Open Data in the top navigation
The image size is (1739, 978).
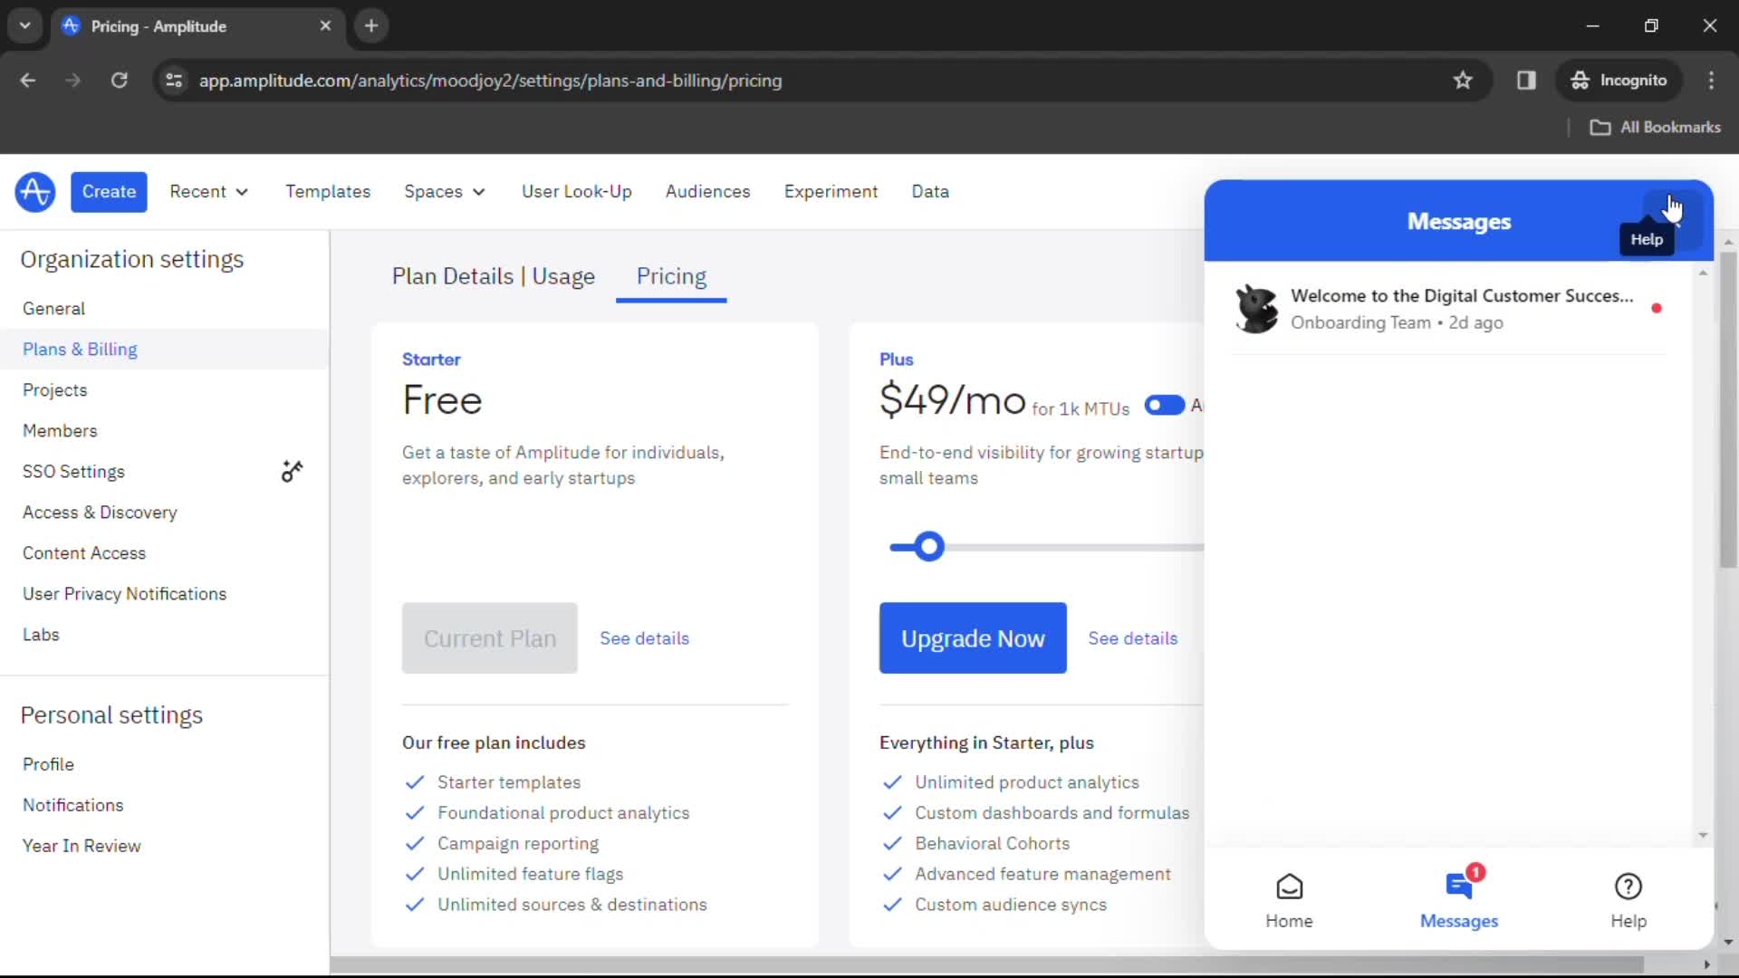(x=930, y=192)
